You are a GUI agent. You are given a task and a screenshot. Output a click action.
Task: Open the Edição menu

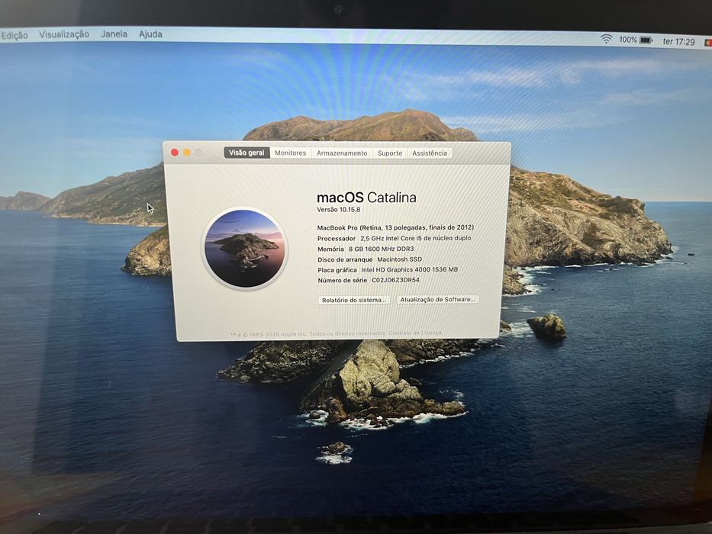coord(14,35)
